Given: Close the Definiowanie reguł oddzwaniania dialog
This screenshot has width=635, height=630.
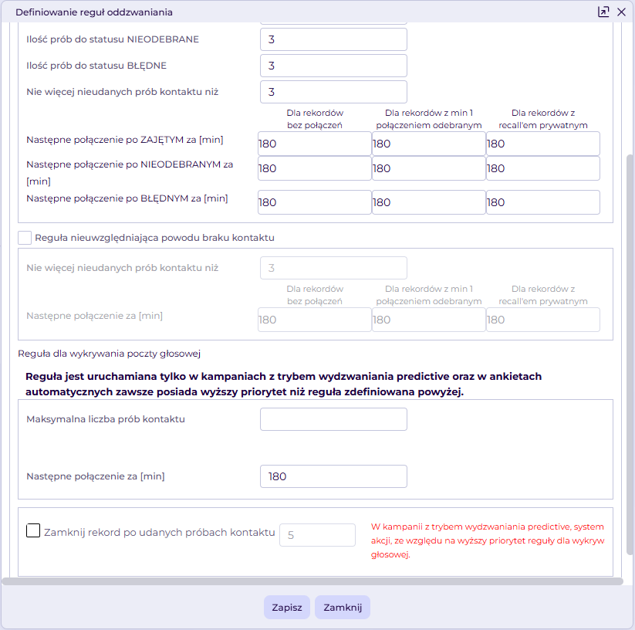Looking at the screenshot, I should [x=621, y=12].
